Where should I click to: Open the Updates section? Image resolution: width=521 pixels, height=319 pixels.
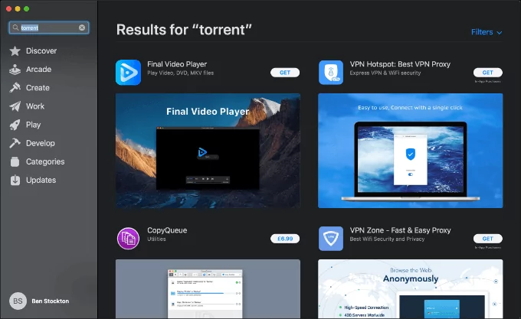coord(41,180)
